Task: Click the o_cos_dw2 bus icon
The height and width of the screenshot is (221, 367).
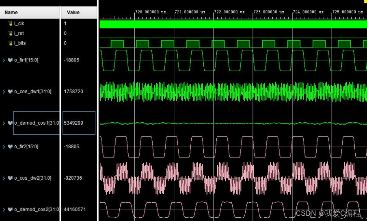Action: pos(10,178)
